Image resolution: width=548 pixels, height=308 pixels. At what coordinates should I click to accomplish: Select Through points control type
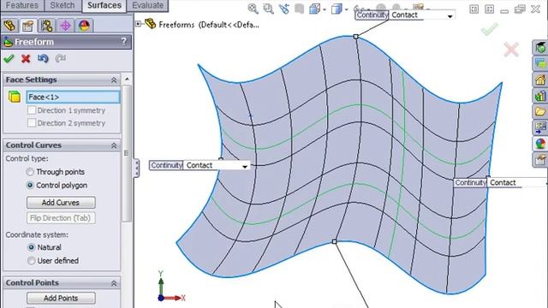[30, 172]
